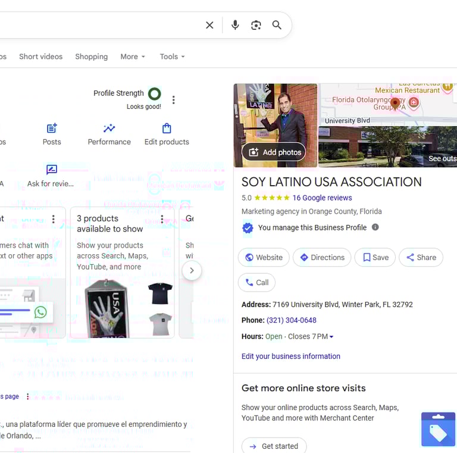Click the verified badge beside 'You manage this Business Profile'

(248, 228)
